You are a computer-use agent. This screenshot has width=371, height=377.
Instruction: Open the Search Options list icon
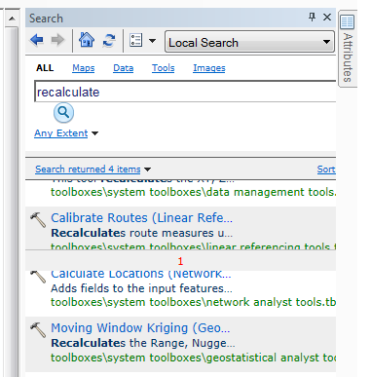[x=135, y=41]
